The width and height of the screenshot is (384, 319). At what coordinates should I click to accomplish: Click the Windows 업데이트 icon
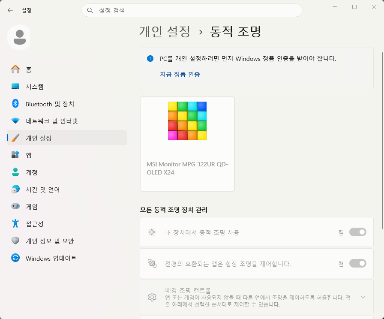[x=15, y=258]
